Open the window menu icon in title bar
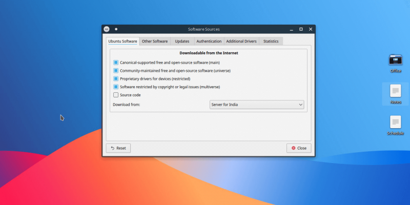Image resolution: width=410 pixels, height=205 pixels. [x=107, y=29]
